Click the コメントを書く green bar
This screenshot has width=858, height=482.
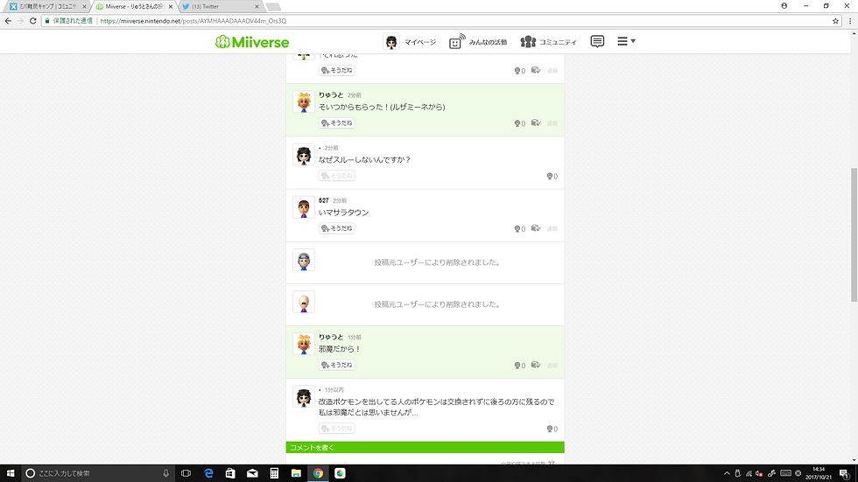click(x=425, y=448)
